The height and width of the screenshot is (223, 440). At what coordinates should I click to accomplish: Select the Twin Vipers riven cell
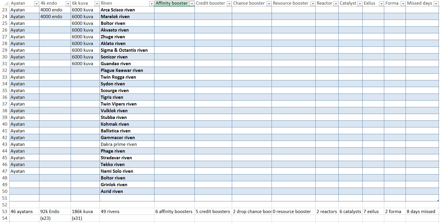pyautogui.click(x=127, y=104)
